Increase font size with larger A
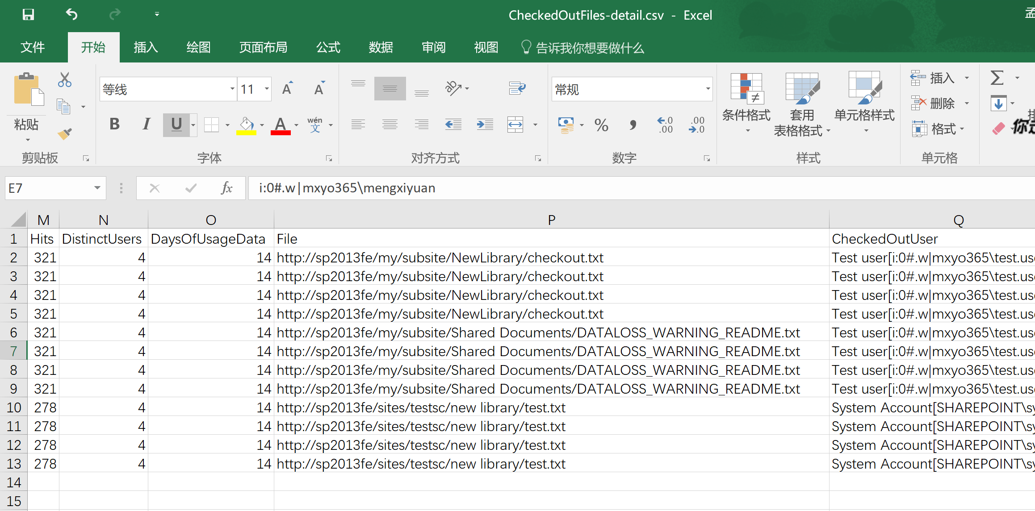This screenshot has height=511, width=1035. tap(288, 89)
